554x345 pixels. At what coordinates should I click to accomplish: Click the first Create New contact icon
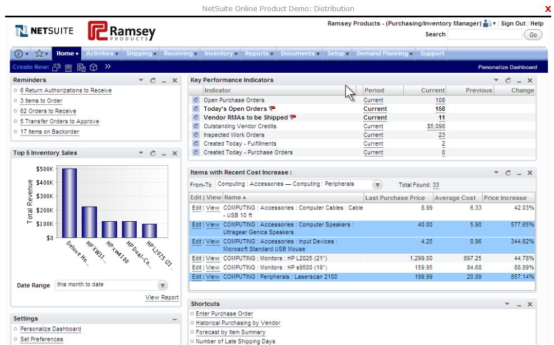56,67
